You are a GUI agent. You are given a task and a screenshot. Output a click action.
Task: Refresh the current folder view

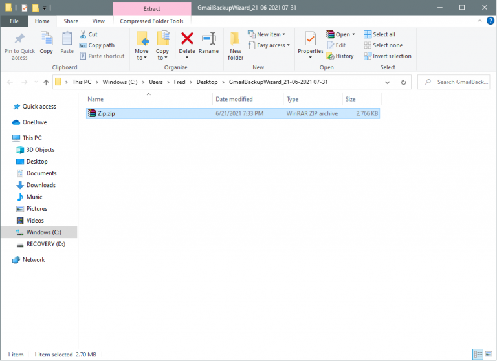[404, 82]
